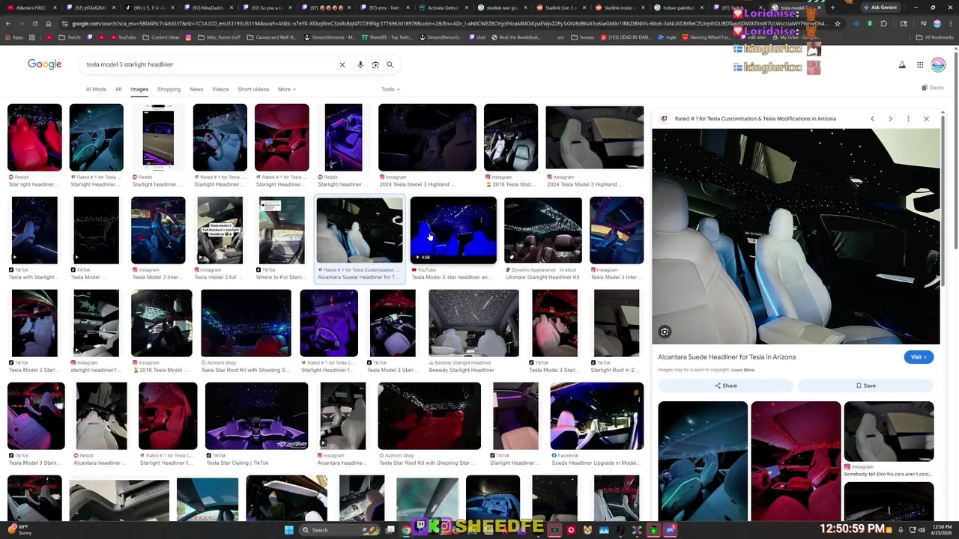Open Ultimate Starlight Headliner Kit result

[542, 231]
